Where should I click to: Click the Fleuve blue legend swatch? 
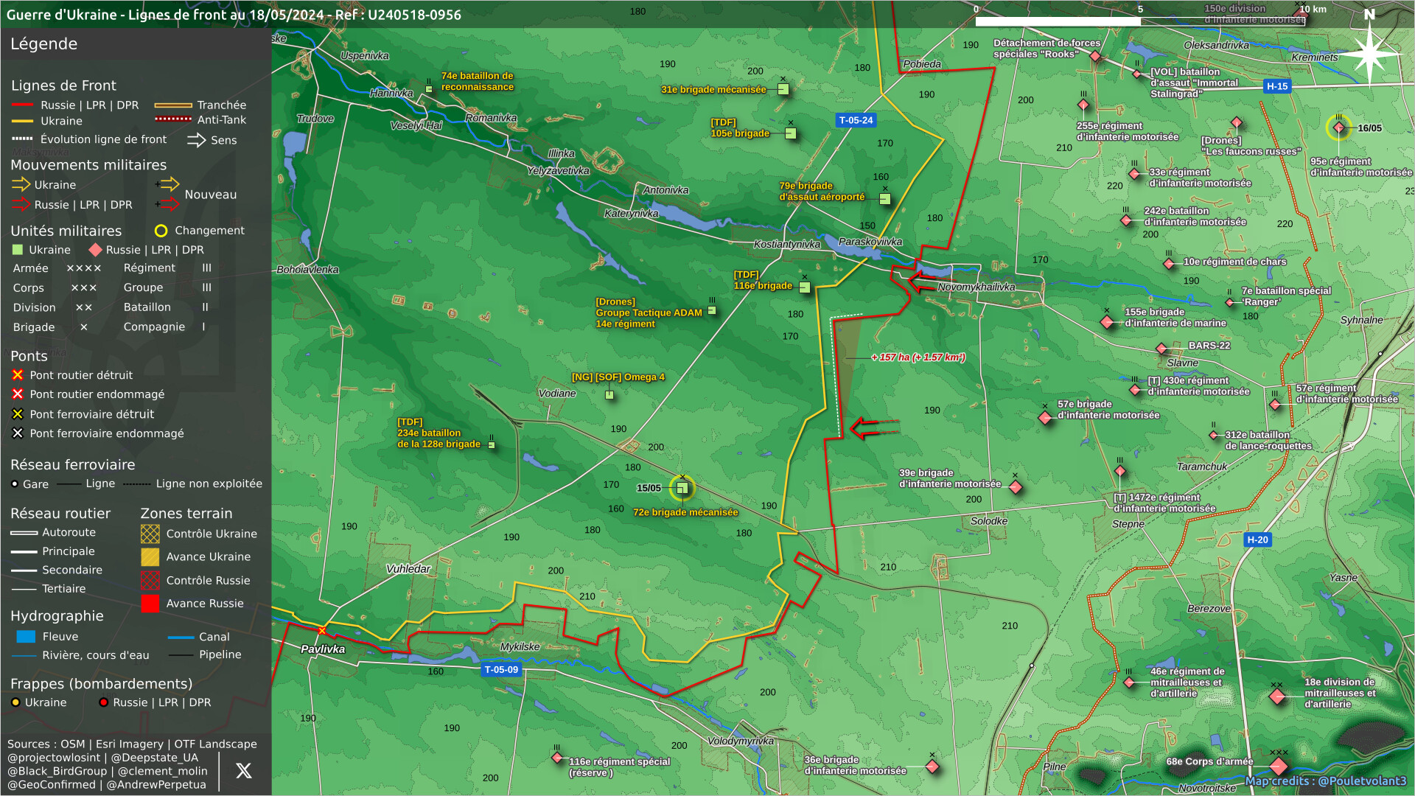(x=26, y=637)
